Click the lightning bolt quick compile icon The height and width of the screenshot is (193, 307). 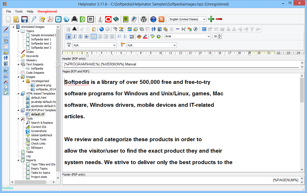click(34, 19)
